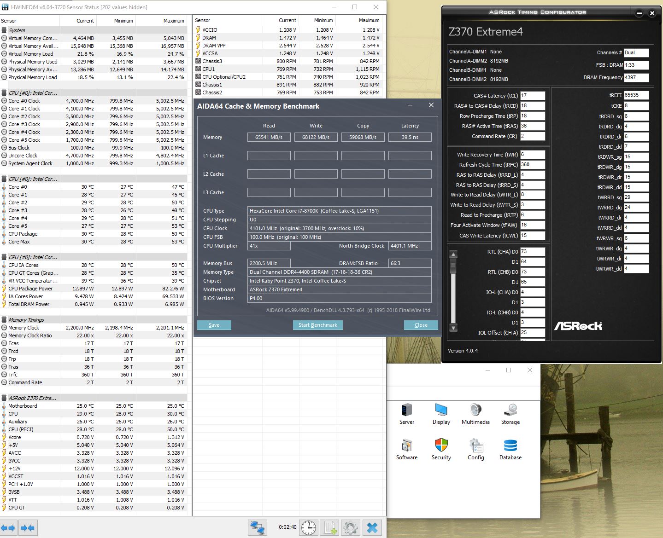
Task: Click the CAS# Latency (tCL) value field
Action: click(x=533, y=96)
